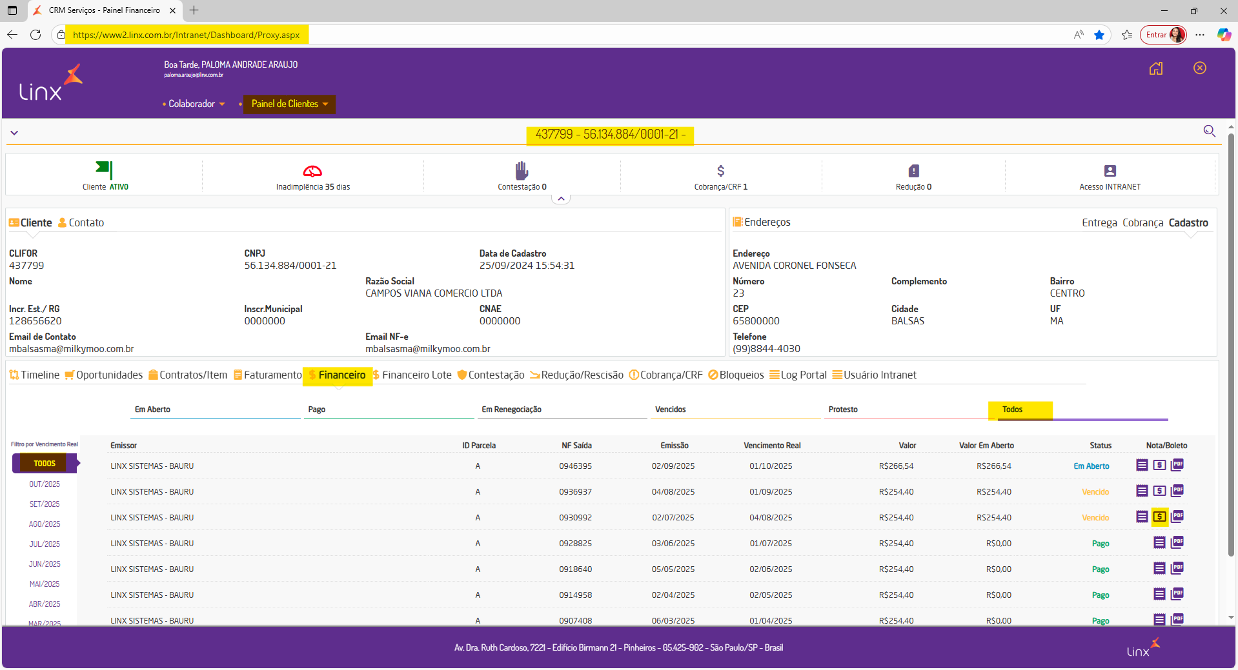Open nota fiscal icon for NF 0914958
Image resolution: width=1238 pixels, height=670 pixels.
tap(1160, 594)
